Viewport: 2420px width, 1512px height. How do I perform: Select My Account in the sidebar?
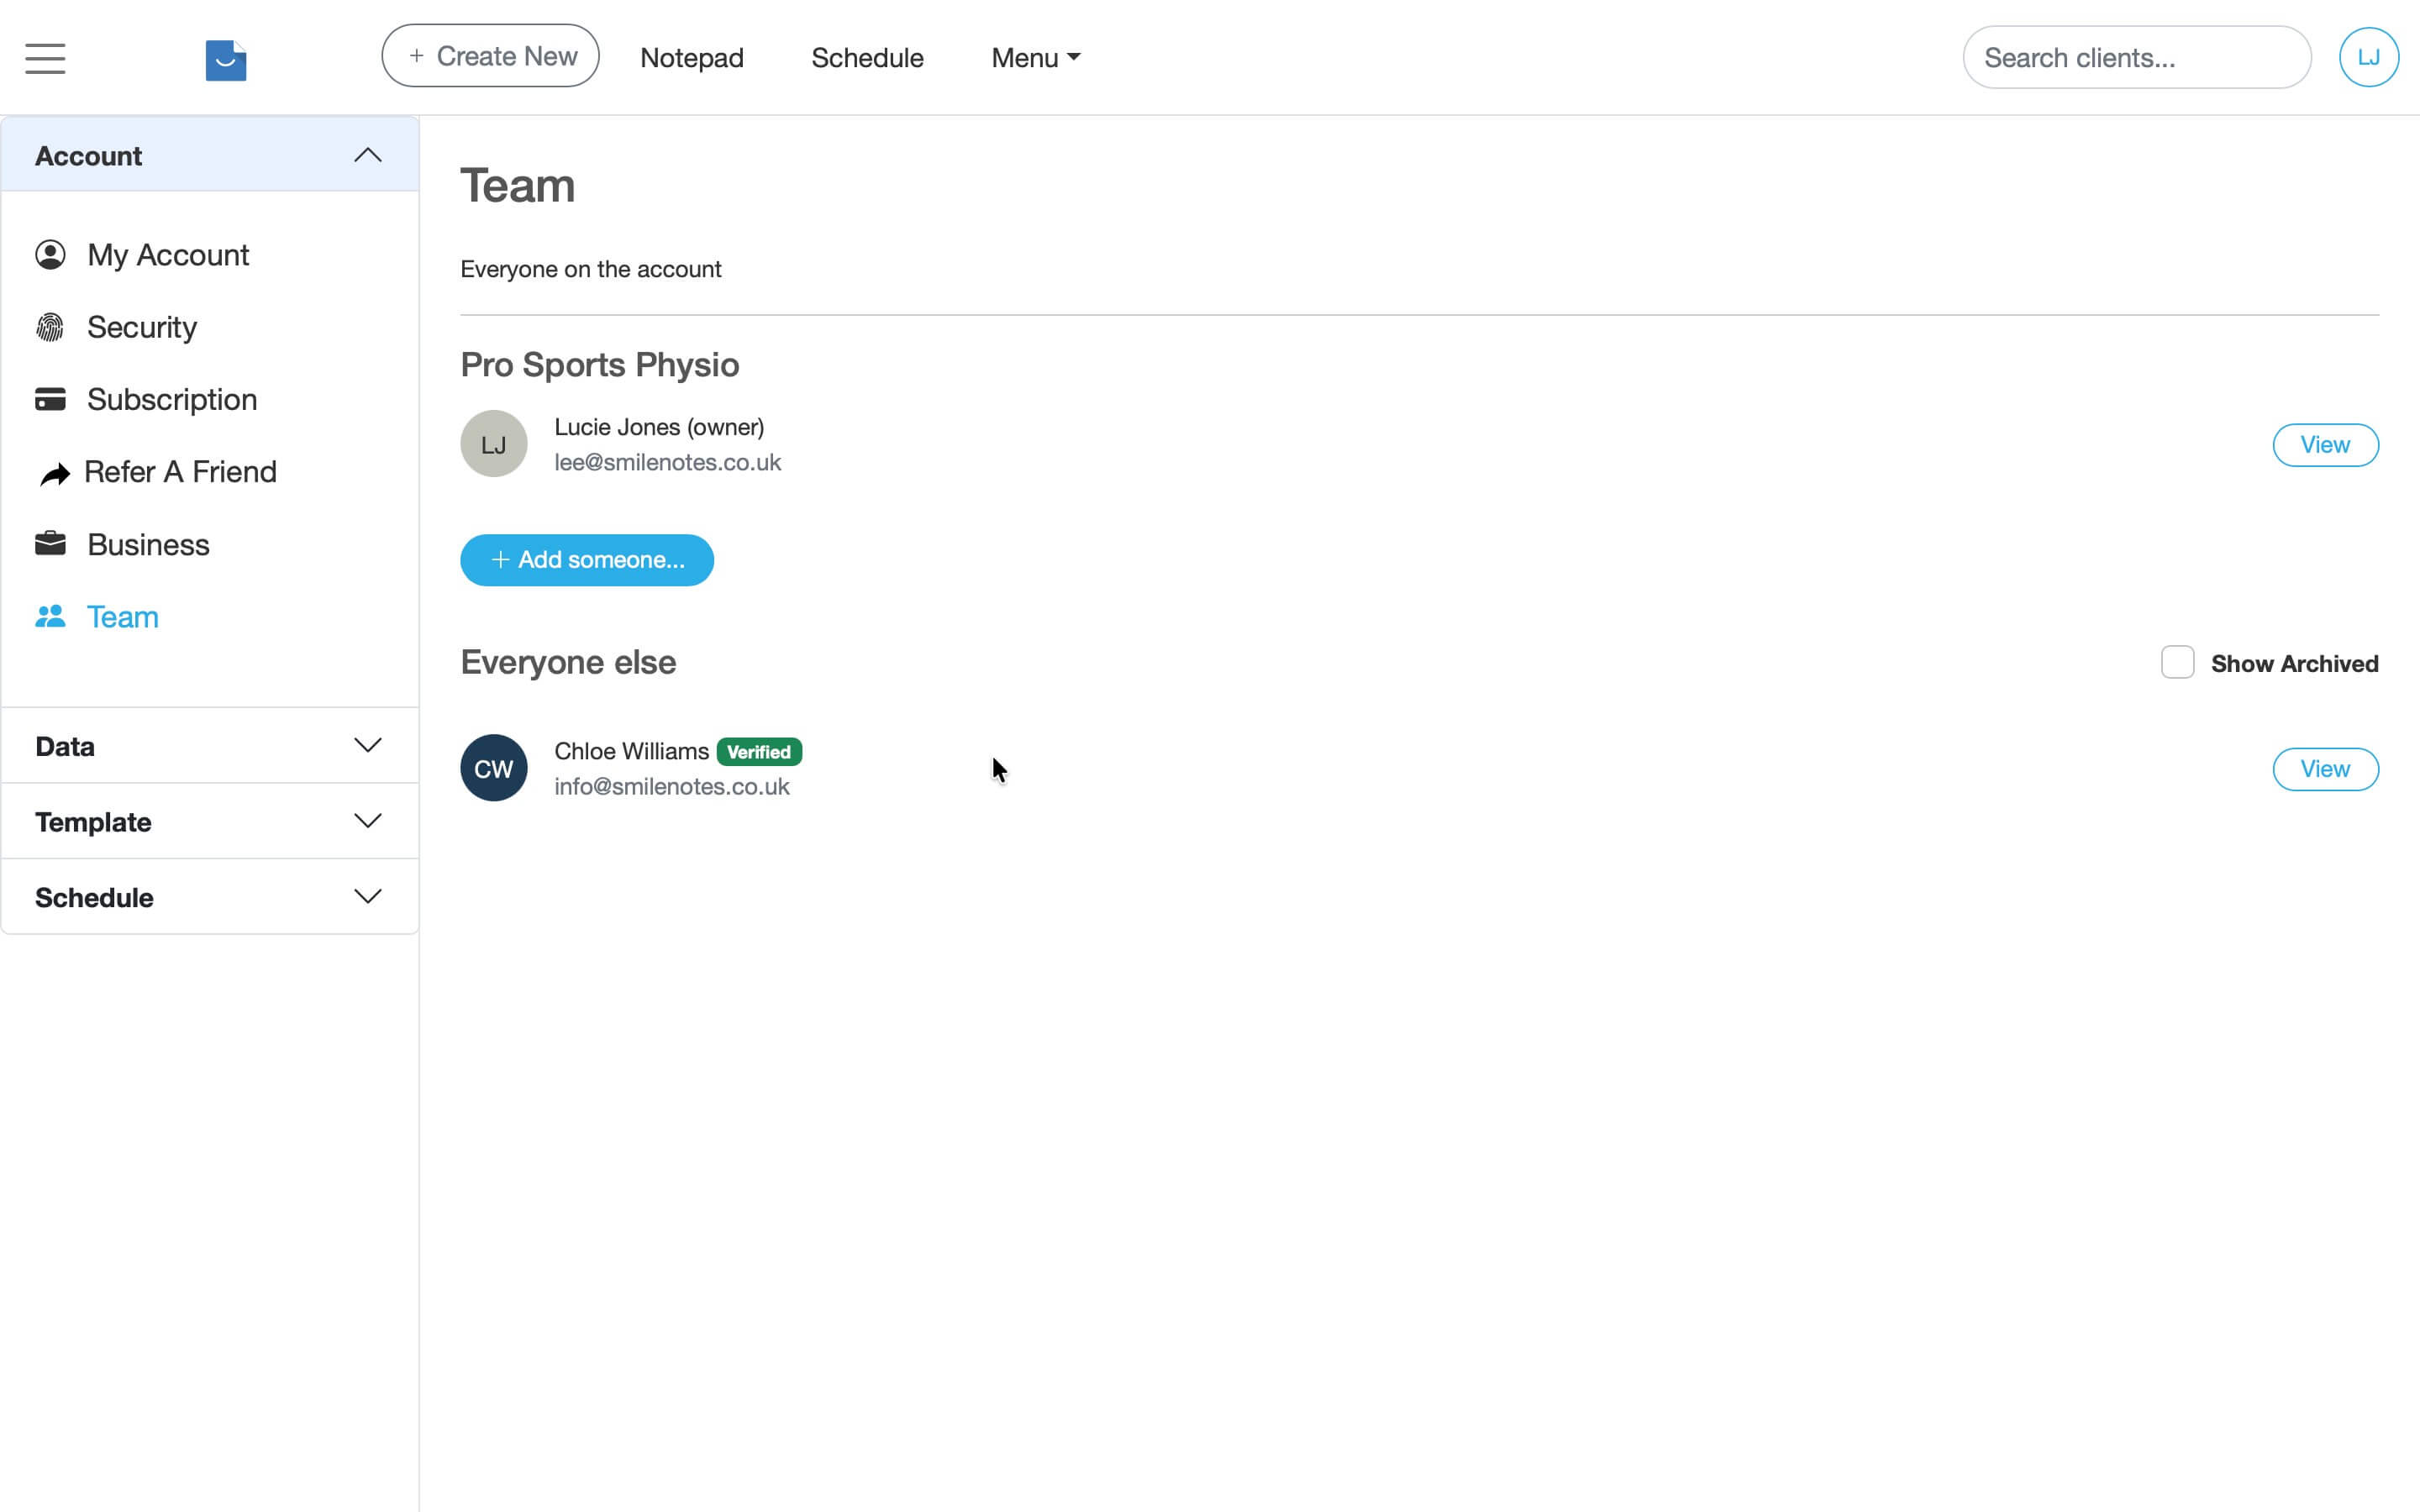167,255
